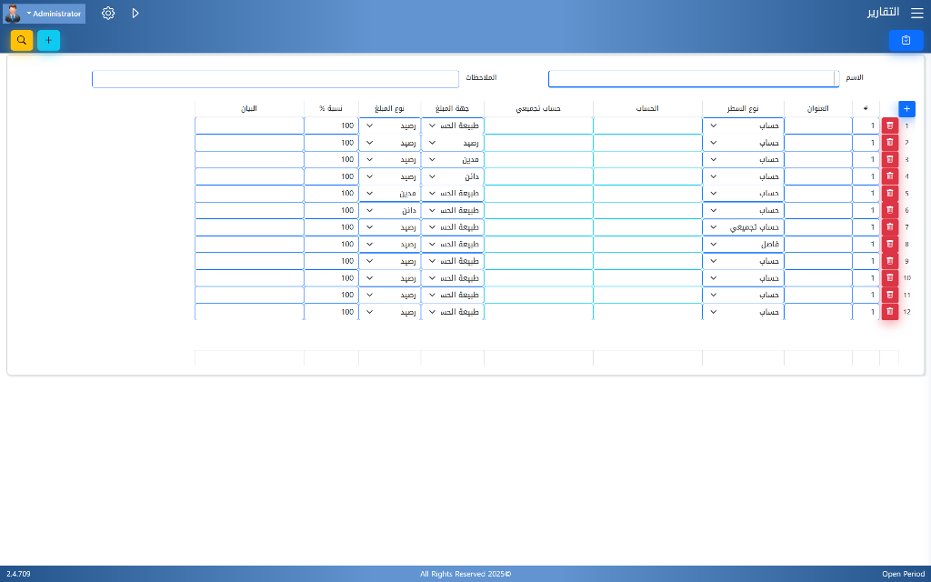Open the نوع السطر dropdown showing فاصل

743,245
